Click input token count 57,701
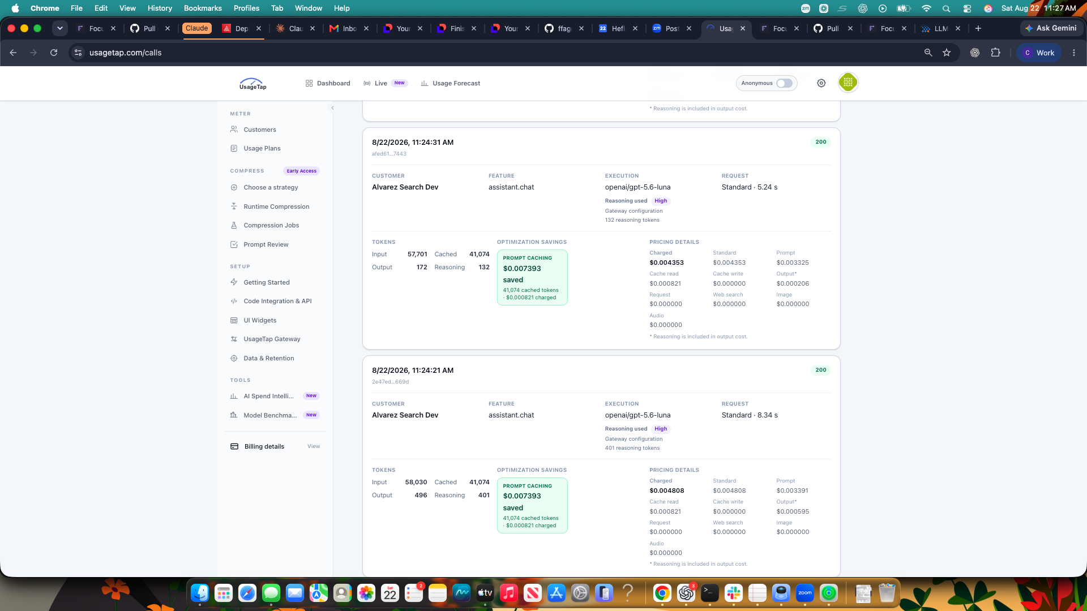This screenshot has width=1087, height=611. click(x=417, y=255)
